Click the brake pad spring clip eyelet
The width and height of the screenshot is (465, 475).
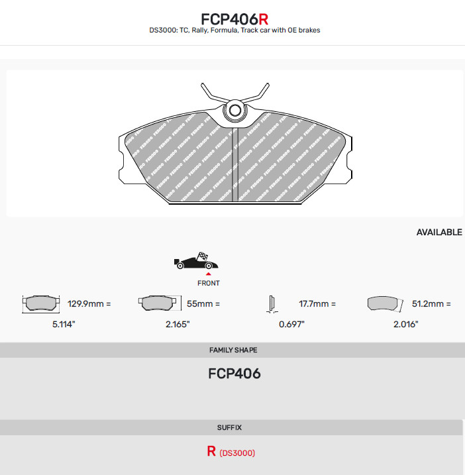235,111
